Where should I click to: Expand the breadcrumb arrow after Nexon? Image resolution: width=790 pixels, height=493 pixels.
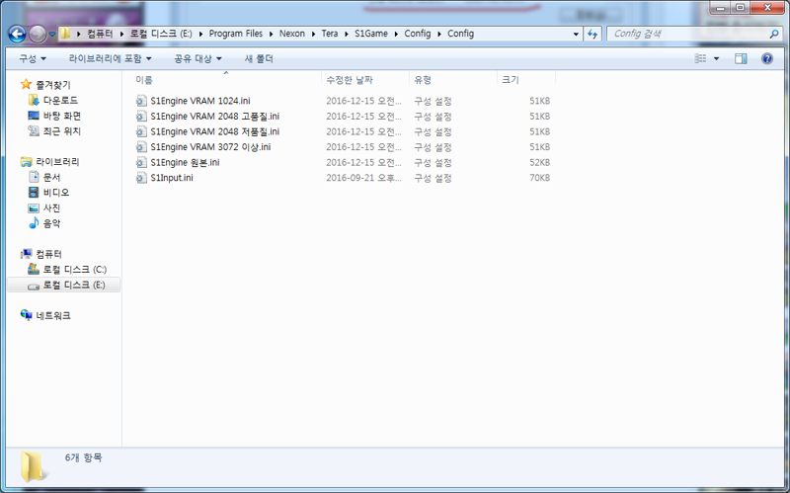click(x=313, y=34)
